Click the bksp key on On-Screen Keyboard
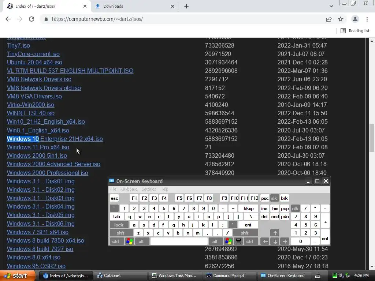 [249, 208]
